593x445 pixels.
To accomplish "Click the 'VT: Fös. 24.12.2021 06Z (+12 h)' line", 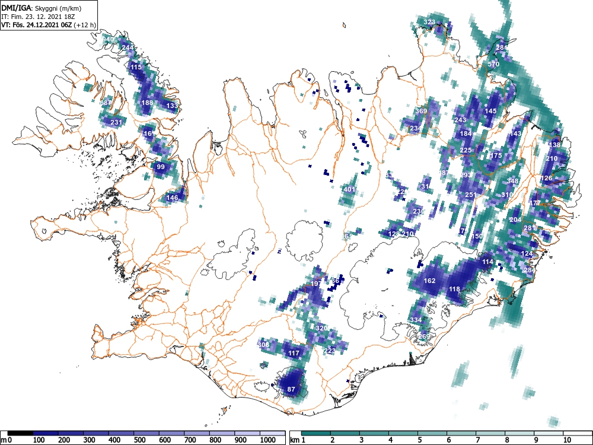I will [x=49, y=25].
